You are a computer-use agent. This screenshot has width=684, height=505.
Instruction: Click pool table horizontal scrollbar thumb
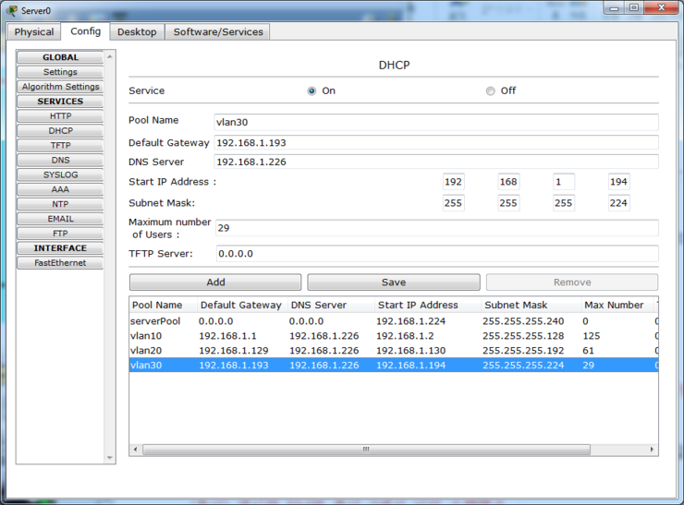pos(366,450)
